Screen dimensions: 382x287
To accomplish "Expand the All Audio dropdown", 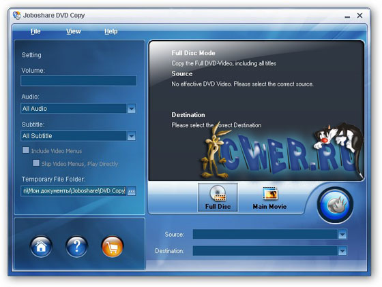I will point(132,109).
